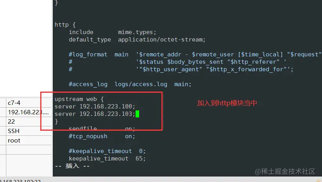Click the '#keepalive_timeout 0;' line

coord(107,151)
